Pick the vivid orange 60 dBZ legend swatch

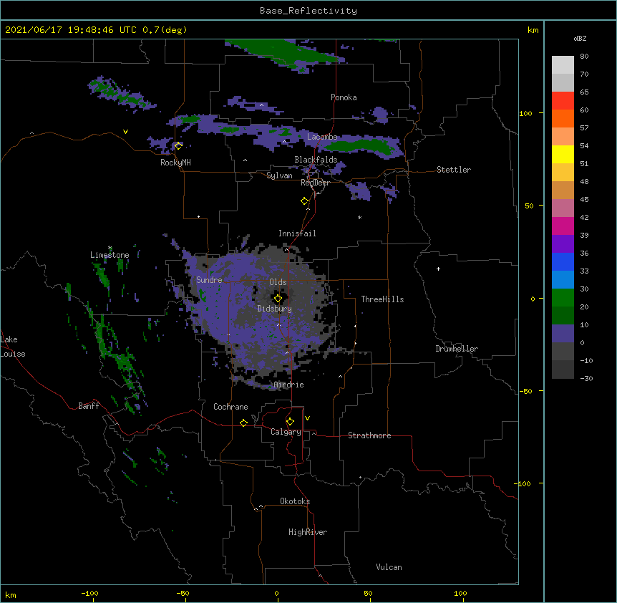[563, 118]
